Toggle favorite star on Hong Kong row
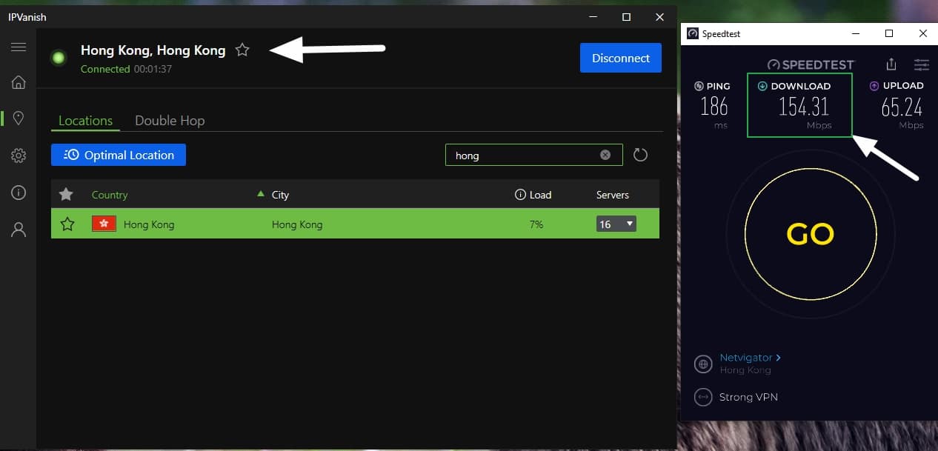 67,224
